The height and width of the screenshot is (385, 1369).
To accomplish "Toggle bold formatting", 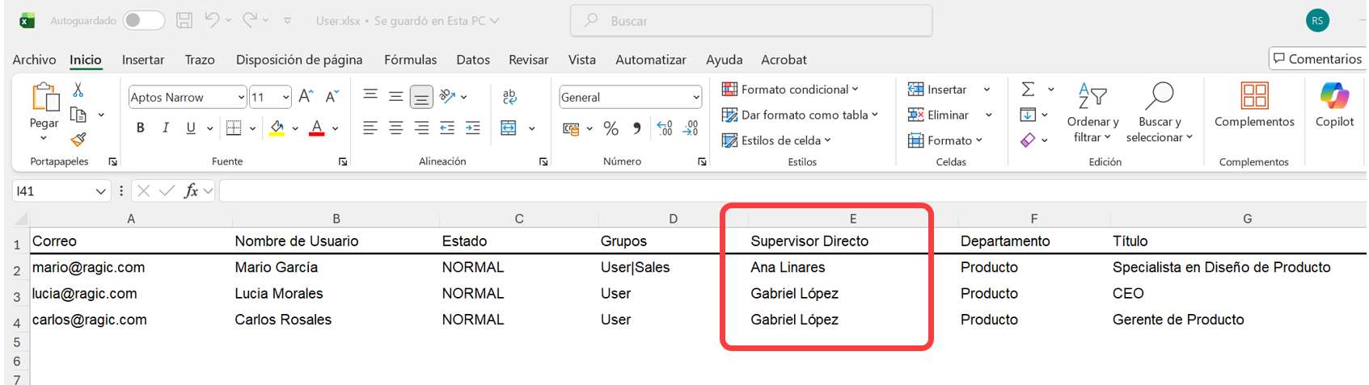I will (x=141, y=128).
